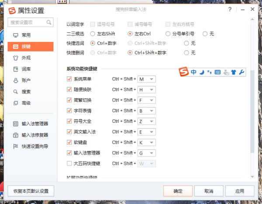262x204 pixels.
Task: Uncheck the 字符表情 shortcut checkbox
Action: (x=69, y=111)
